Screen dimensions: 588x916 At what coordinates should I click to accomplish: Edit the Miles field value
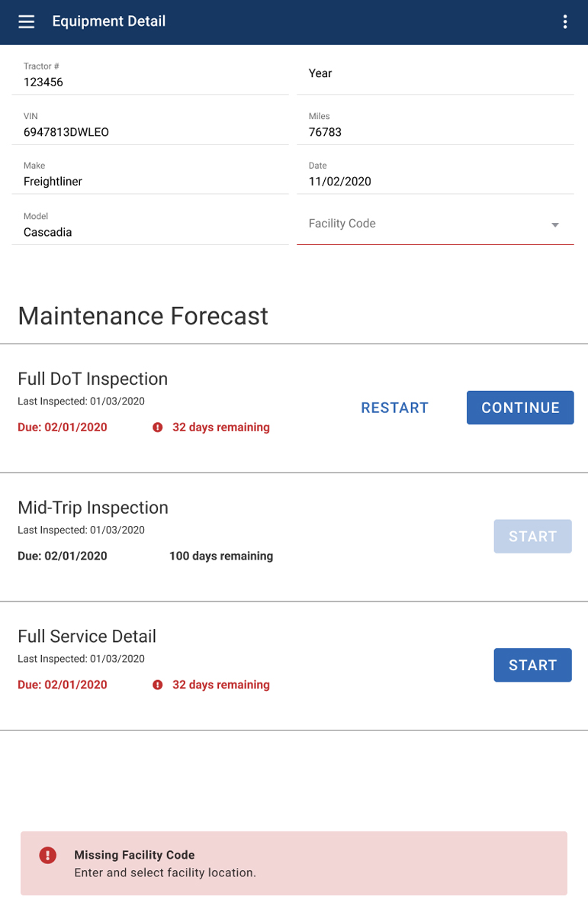(x=435, y=132)
